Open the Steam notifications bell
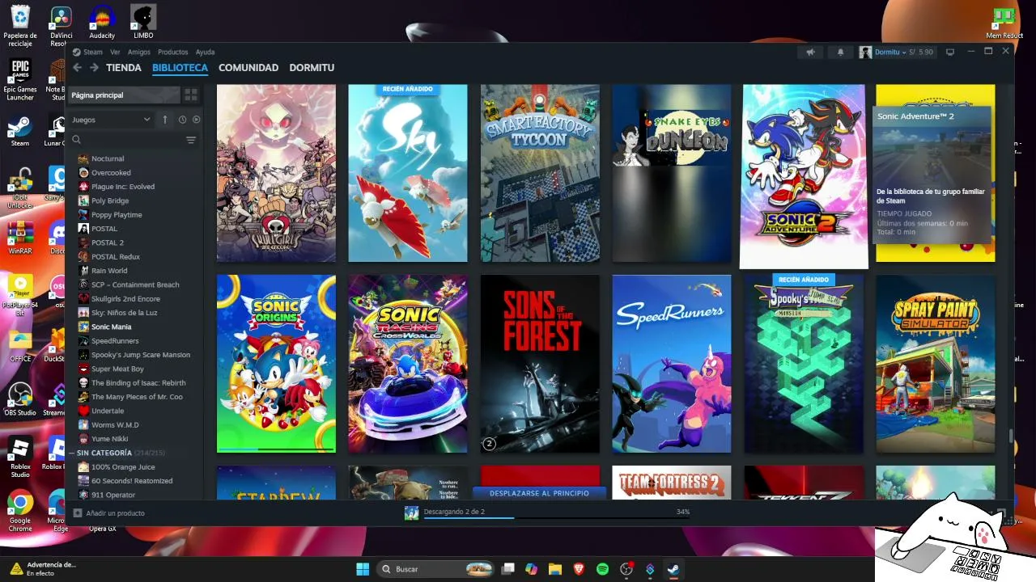This screenshot has width=1036, height=582. pyautogui.click(x=840, y=52)
